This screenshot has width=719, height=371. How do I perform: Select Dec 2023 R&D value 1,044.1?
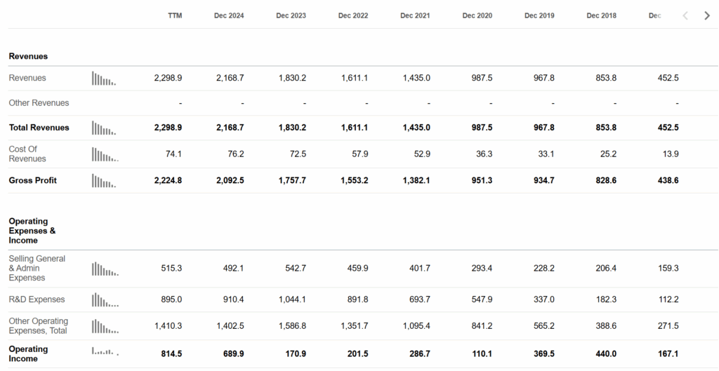click(x=292, y=299)
